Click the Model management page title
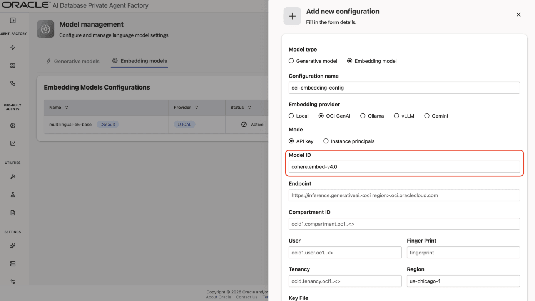535x301 pixels. tap(92, 24)
